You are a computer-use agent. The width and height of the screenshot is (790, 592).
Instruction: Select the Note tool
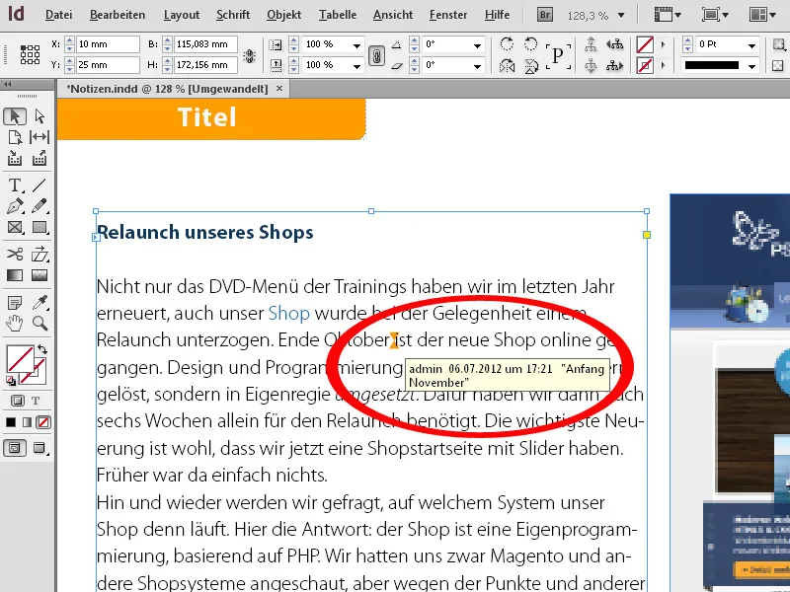coord(15,303)
